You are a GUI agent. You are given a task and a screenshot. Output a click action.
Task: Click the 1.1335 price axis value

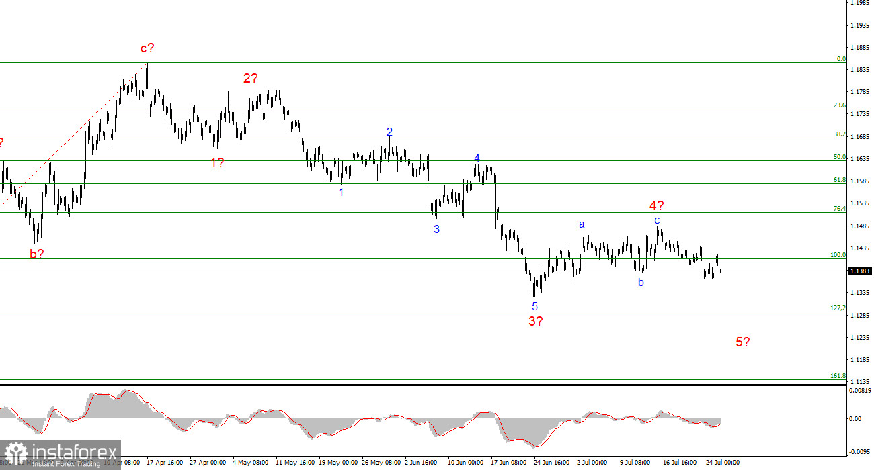coord(860,293)
